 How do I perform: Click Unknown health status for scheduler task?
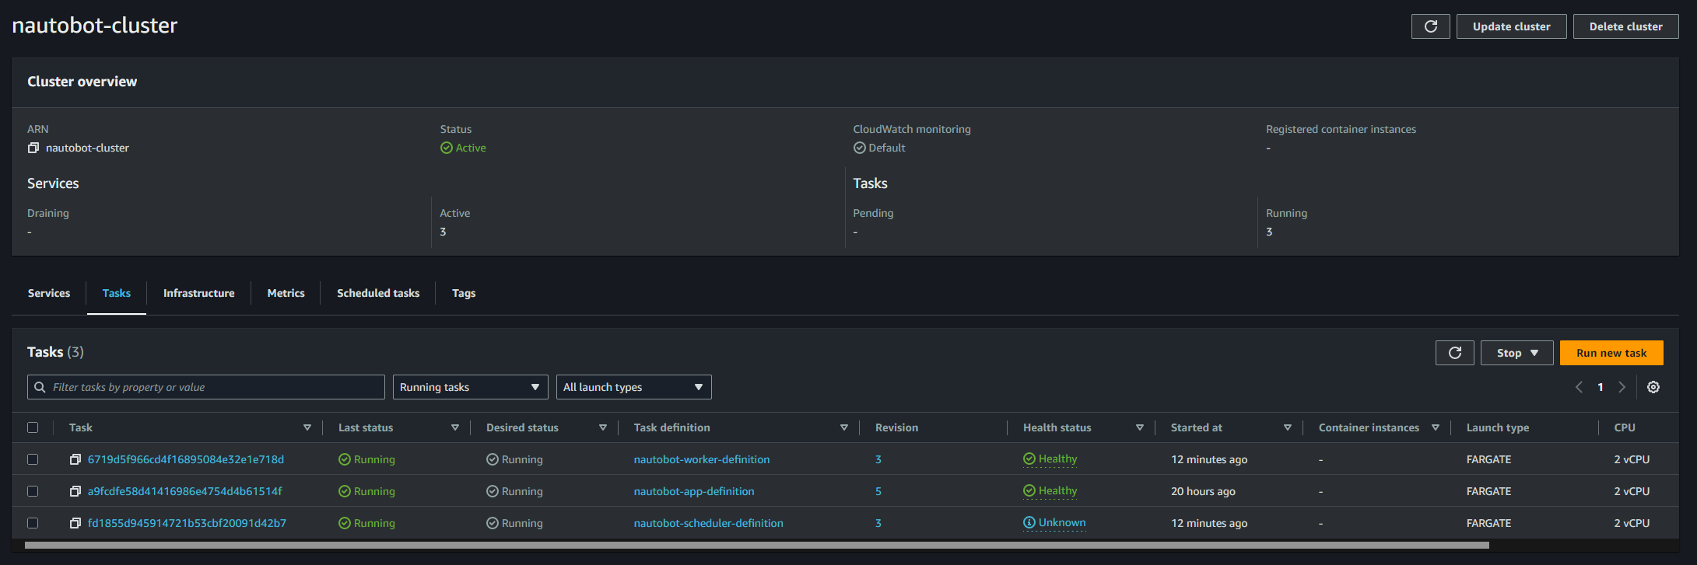[x=1054, y=523]
